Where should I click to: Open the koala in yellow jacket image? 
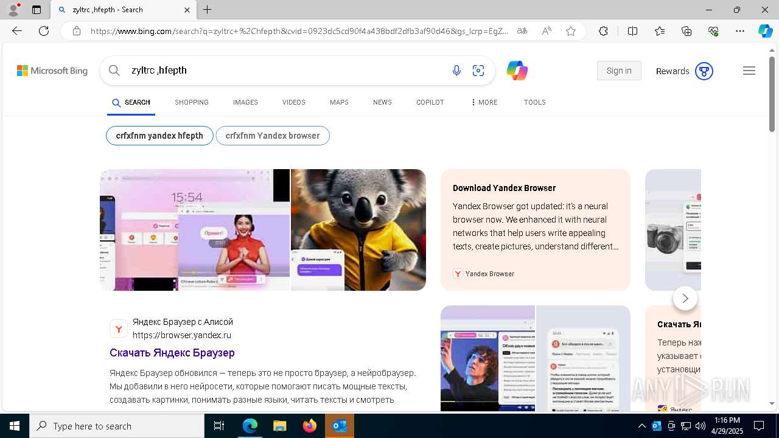click(358, 230)
